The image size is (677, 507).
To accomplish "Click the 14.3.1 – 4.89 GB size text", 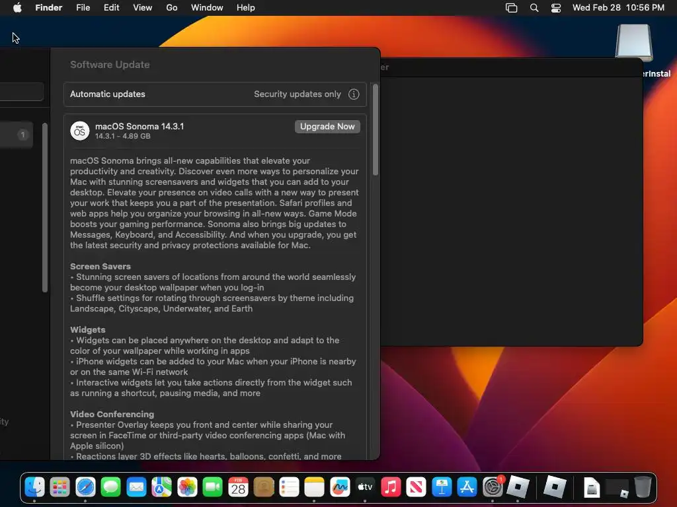I will click(x=122, y=136).
